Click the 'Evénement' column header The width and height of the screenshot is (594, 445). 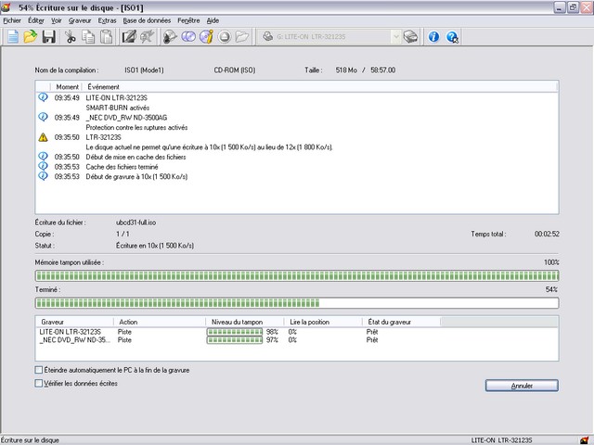coord(102,86)
